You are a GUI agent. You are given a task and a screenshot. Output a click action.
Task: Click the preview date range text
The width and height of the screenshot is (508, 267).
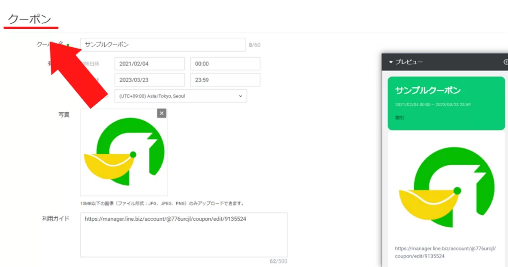coord(433,105)
